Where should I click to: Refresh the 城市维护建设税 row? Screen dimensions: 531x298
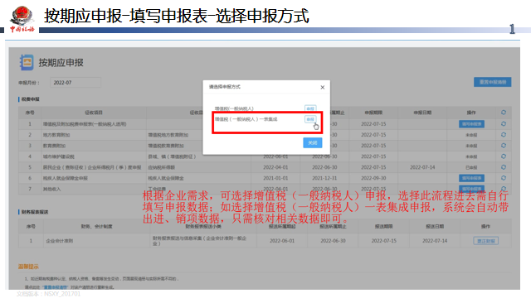click(504, 156)
